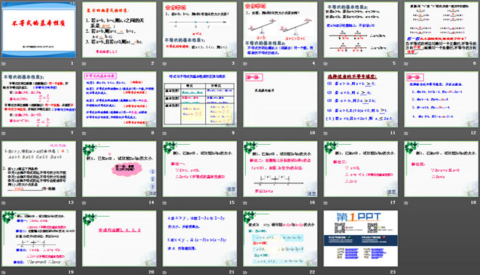Image resolution: width=480 pixels, height=275 pixels.
Task: Open slide 3 thumbnail with number line
Action: [x=199, y=30]
